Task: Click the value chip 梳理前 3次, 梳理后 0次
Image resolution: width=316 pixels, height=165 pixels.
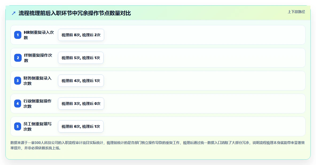Action: 81,104
